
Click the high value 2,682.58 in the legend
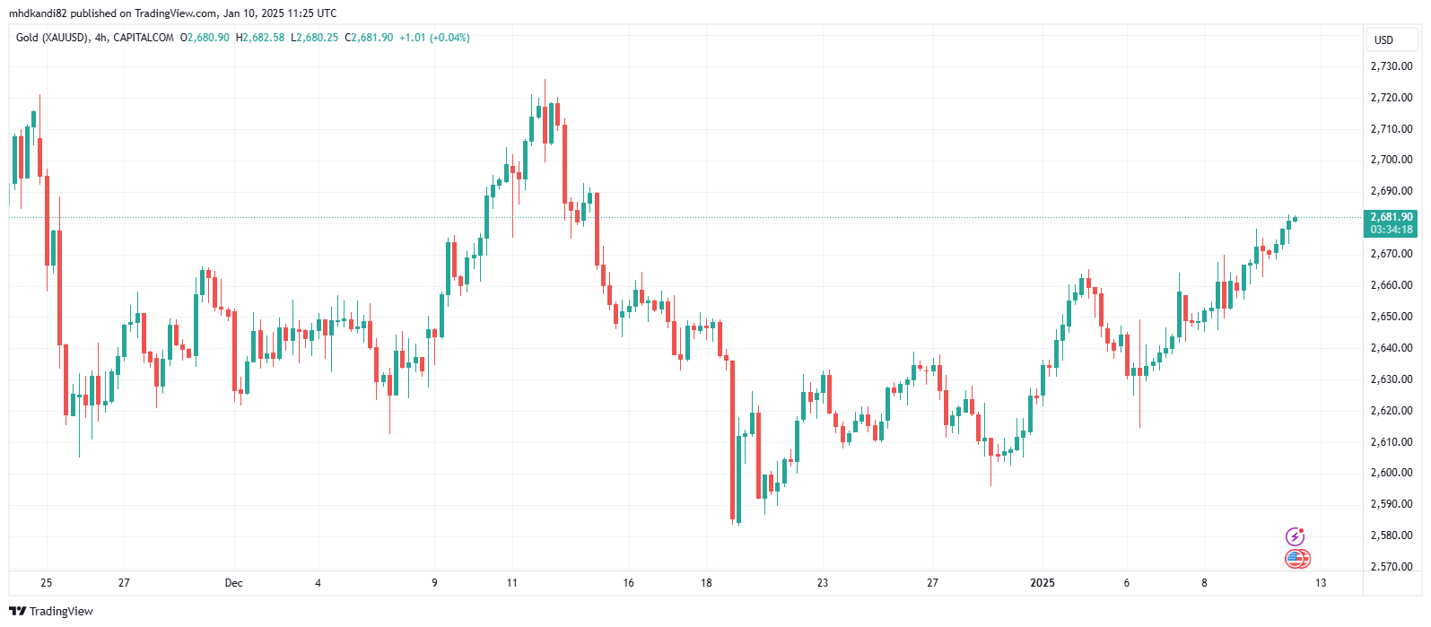[263, 38]
